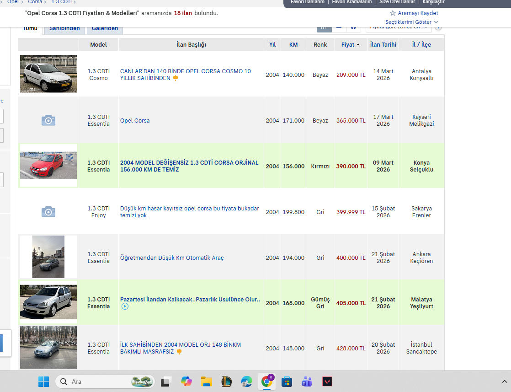Click the location Antalya Konyaaltı
The width and height of the screenshot is (511, 392).
click(421, 75)
